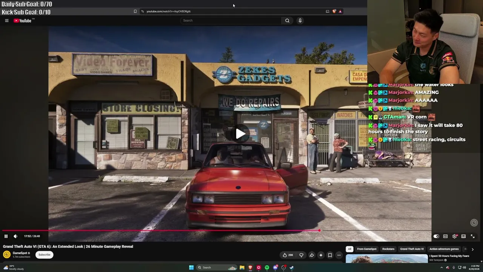Click the browser address bar URL
The image size is (483, 272).
click(x=169, y=11)
